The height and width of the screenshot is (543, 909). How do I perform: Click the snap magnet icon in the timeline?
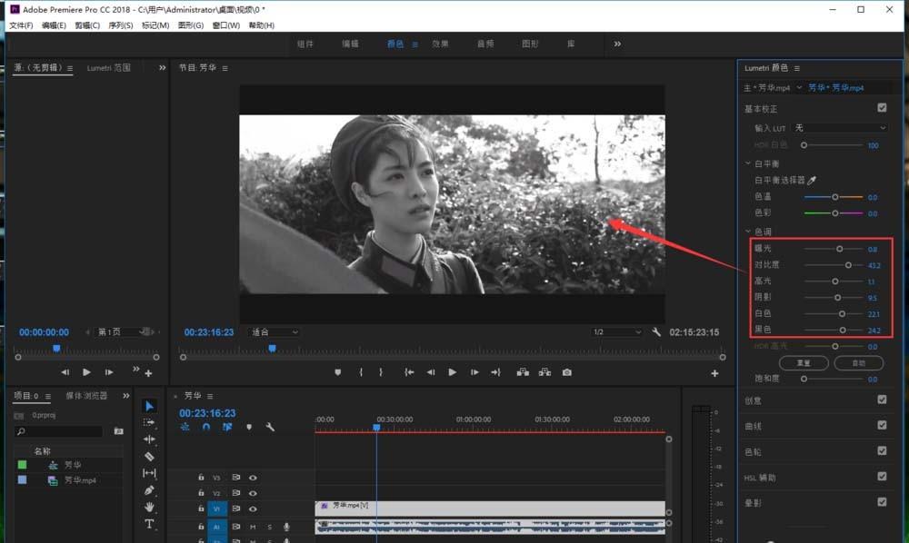(x=206, y=427)
